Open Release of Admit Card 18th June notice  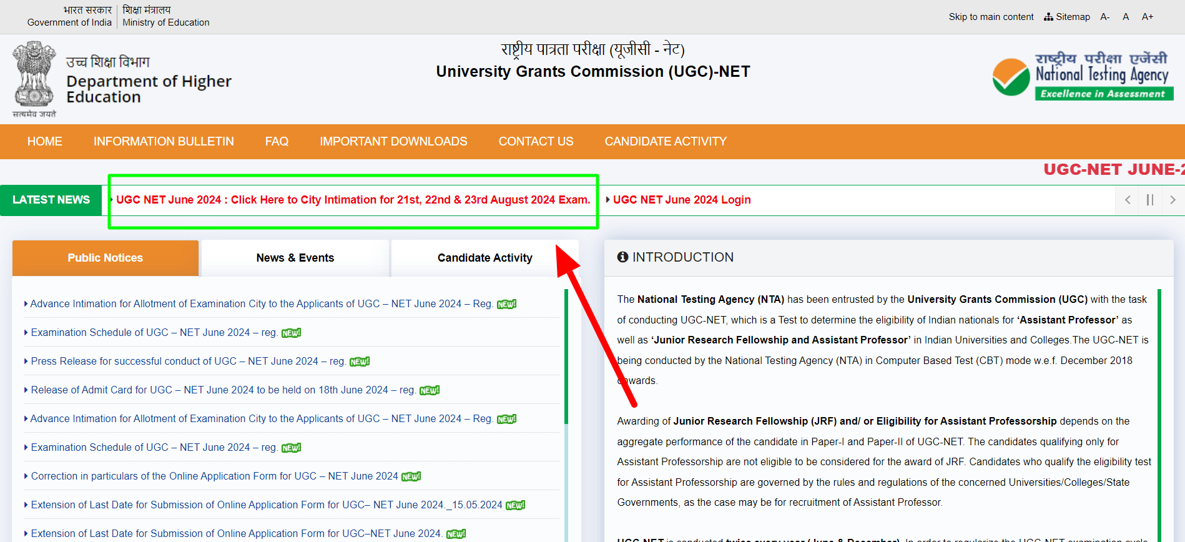pyautogui.click(x=223, y=390)
